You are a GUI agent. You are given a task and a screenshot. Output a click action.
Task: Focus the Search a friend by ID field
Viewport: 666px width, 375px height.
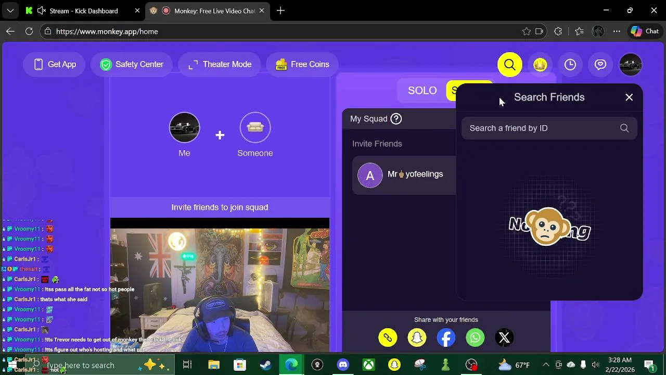549,128
